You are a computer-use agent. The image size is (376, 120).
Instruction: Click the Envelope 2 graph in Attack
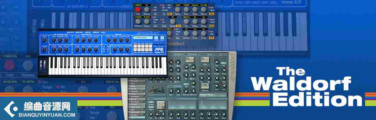(x=213, y=104)
